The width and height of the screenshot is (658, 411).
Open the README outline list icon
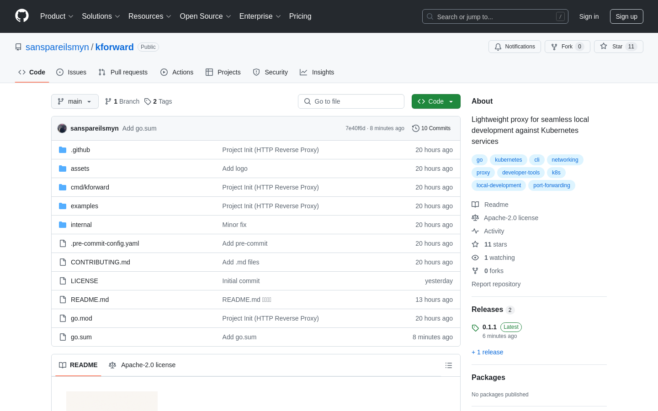449,365
